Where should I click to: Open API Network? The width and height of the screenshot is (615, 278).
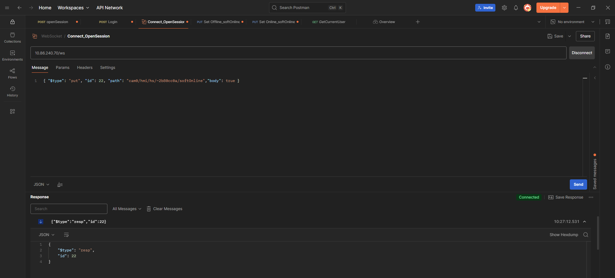[x=110, y=8]
